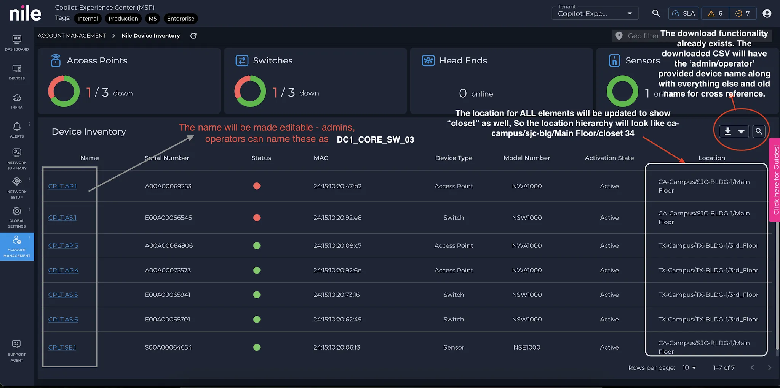Open device link CPLT.AP.3
780x388 pixels.
click(63, 245)
